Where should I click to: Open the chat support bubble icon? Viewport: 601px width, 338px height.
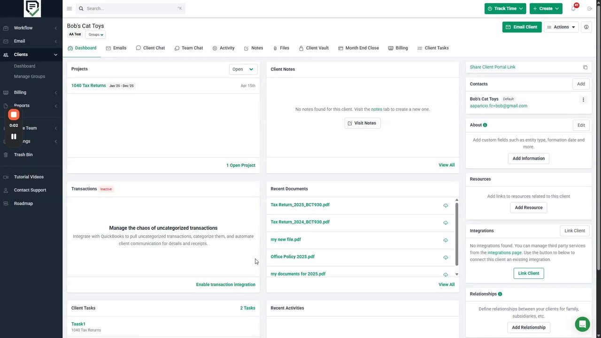[582, 324]
